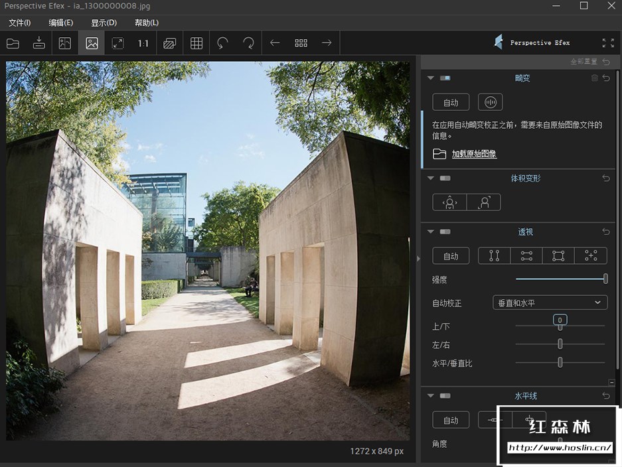Open the 编辑 menu
This screenshot has width=622, height=467.
pos(60,23)
